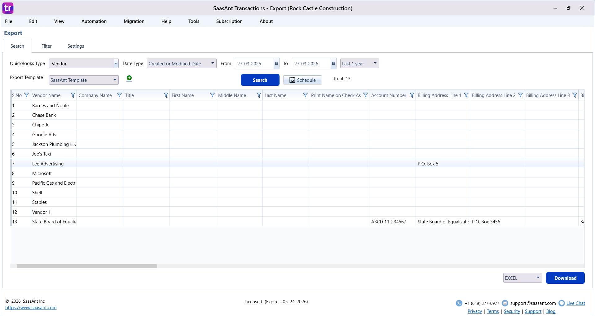The height and width of the screenshot is (316, 595).
Task: Click the blue Search button
Action: pyautogui.click(x=260, y=80)
